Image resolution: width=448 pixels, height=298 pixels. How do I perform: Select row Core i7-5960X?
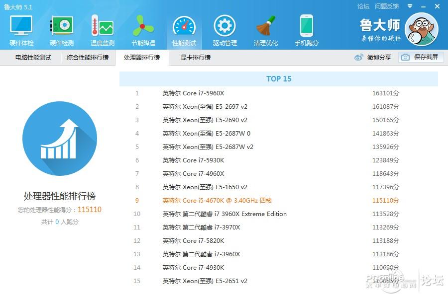[279, 93]
